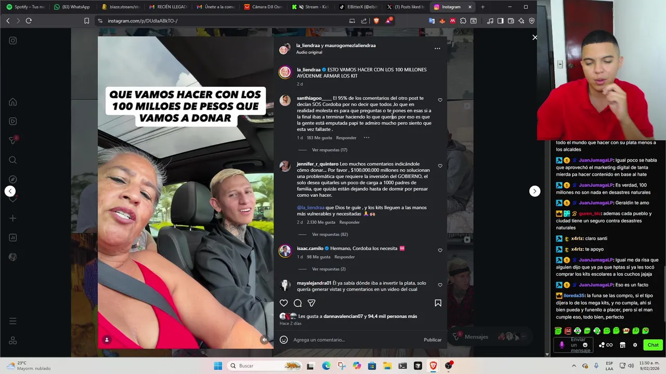Like the Instagram post with heart icon

(284, 303)
